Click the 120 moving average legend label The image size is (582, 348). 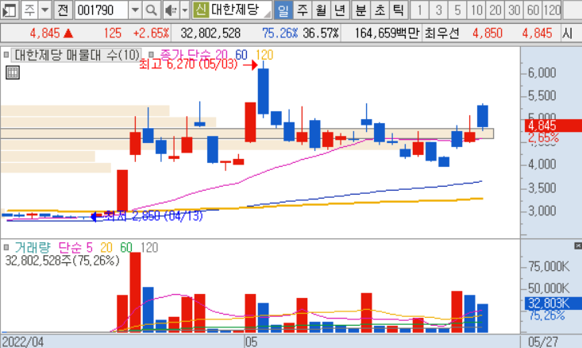264,55
